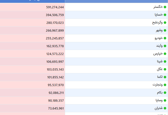This screenshot has width=168, height=115.
Task: Click the green dot beside خپارس
Action: coord(165,54)
